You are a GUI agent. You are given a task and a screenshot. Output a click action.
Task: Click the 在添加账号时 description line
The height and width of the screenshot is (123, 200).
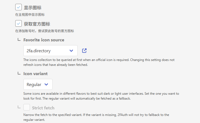pos(45,31)
